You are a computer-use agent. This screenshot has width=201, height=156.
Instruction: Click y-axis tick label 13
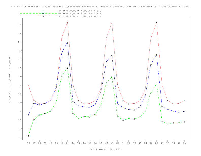(x=20, y=111)
